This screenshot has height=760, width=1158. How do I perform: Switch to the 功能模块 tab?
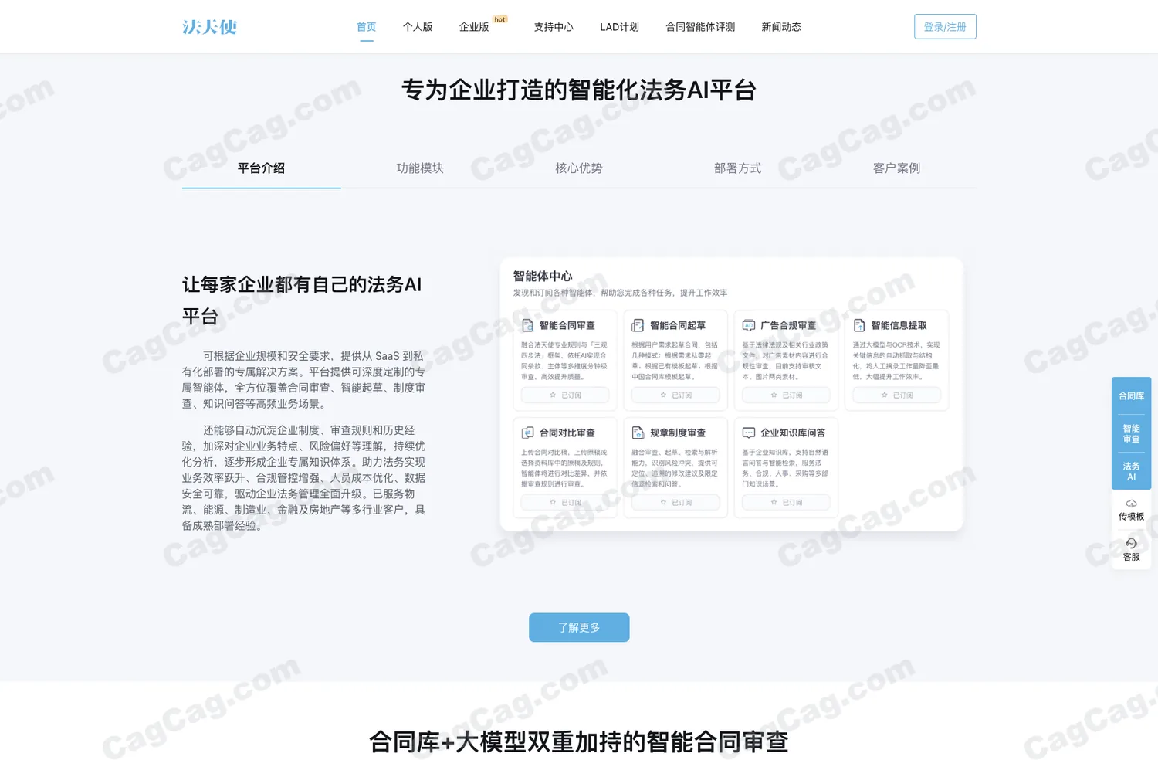(x=420, y=168)
